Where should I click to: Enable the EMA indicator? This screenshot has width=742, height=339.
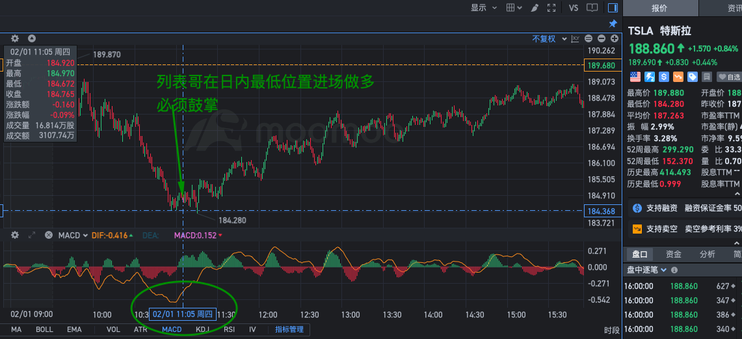(x=74, y=329)
